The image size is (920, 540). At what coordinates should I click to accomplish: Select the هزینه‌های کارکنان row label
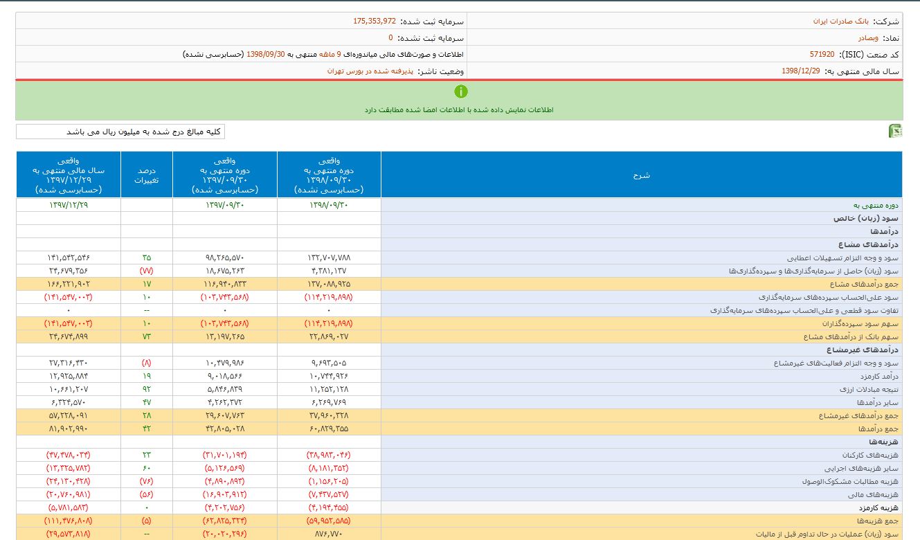pyautogui.click(x=872, y=456)
